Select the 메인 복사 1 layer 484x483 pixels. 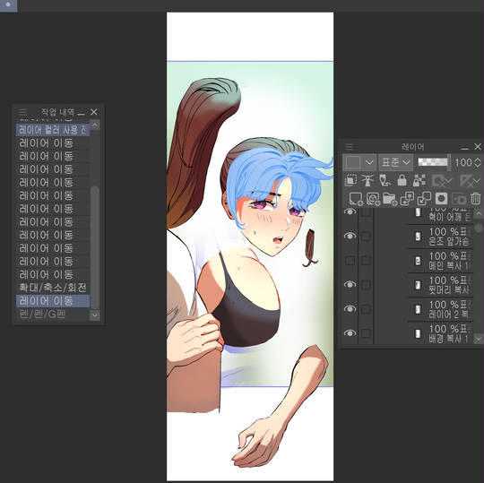pos(439,261)
